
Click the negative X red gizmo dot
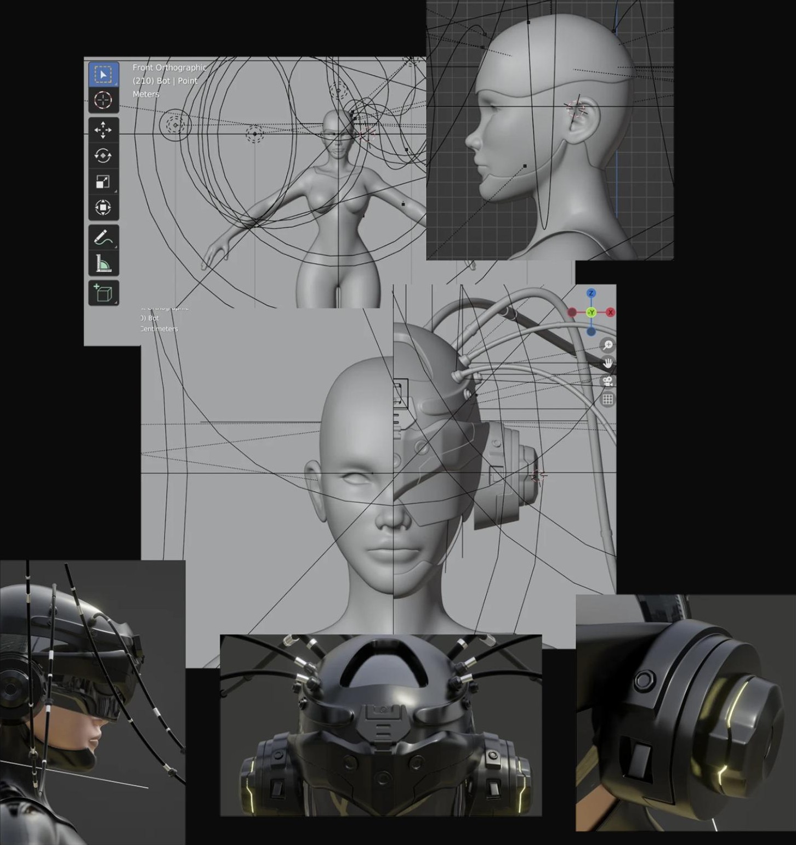(x=572, y=312)
